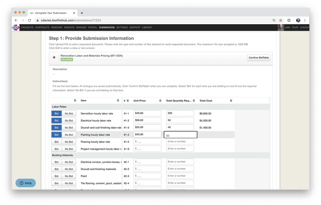Open the Help widget

tap(26, 183)
